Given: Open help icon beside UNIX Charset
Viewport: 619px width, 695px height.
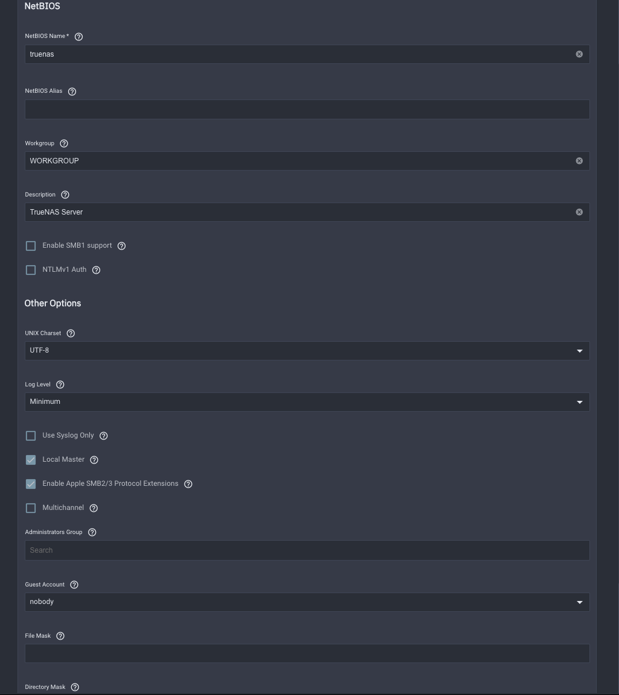Looking at the screenshot, I should point(71,333).
